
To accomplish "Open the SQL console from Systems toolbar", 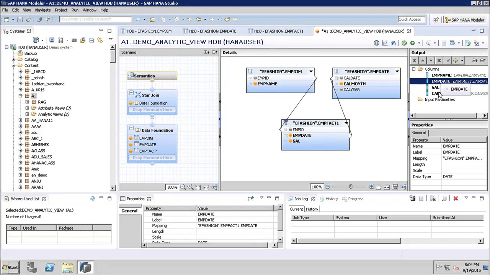I will click(x=74, y=40).
